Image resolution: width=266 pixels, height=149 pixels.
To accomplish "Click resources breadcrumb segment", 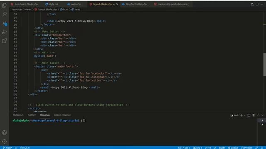I will coord(17,10).
